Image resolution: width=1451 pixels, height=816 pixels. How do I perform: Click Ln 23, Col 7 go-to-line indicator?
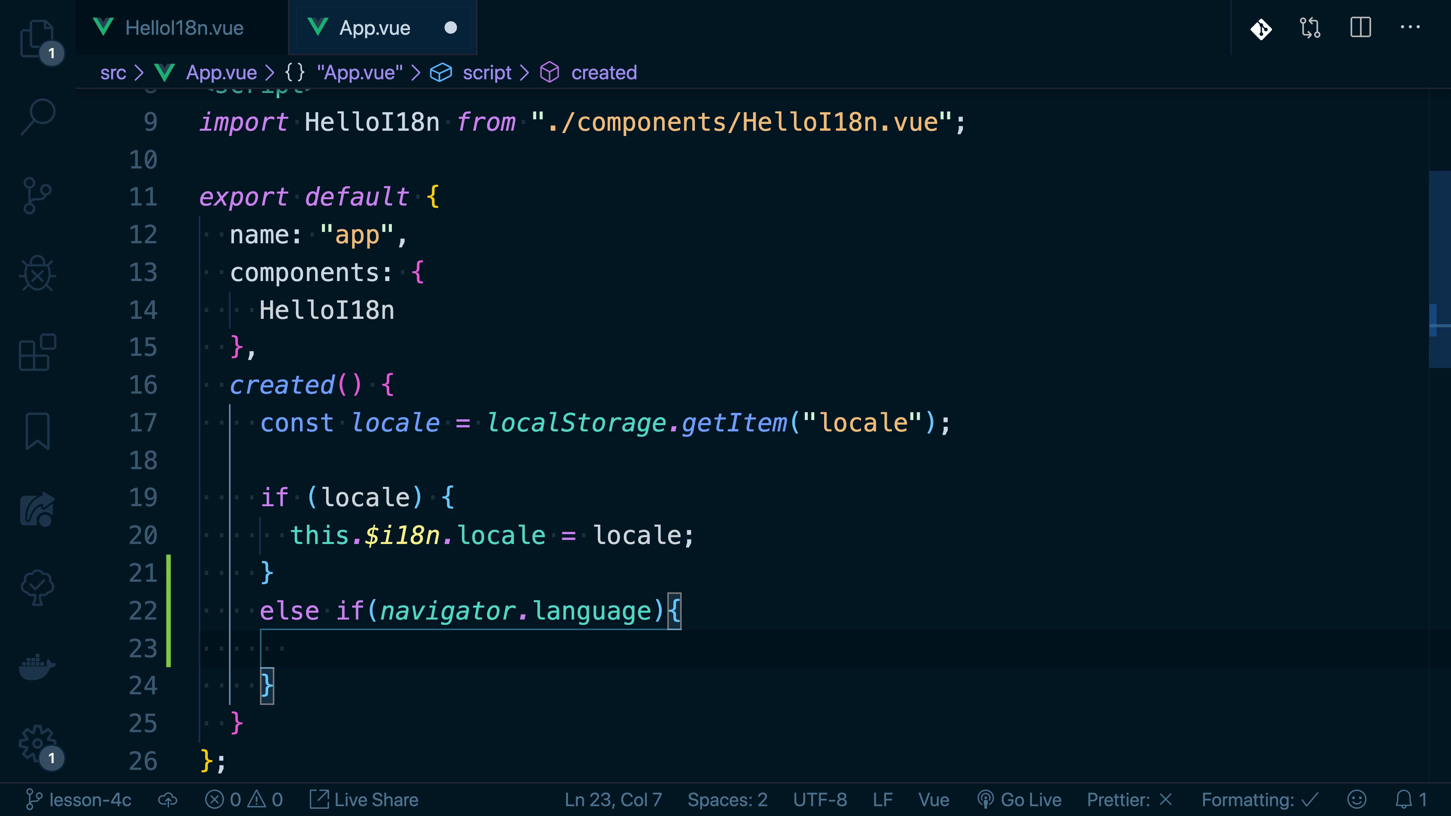click(613, 800)
